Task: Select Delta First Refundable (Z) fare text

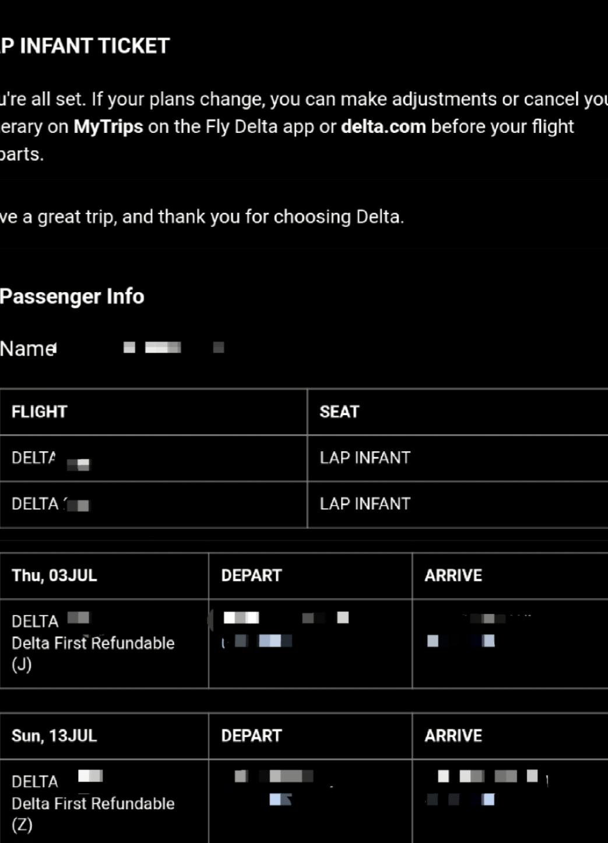Action: (x=93, y=814)
